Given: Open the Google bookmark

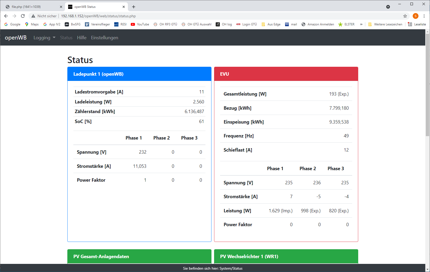Looking at the screenshot, I should 12,24.
